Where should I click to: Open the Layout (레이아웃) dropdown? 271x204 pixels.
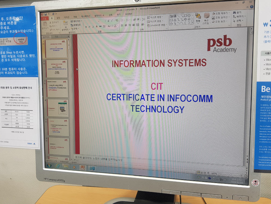(x=76, y=21)
